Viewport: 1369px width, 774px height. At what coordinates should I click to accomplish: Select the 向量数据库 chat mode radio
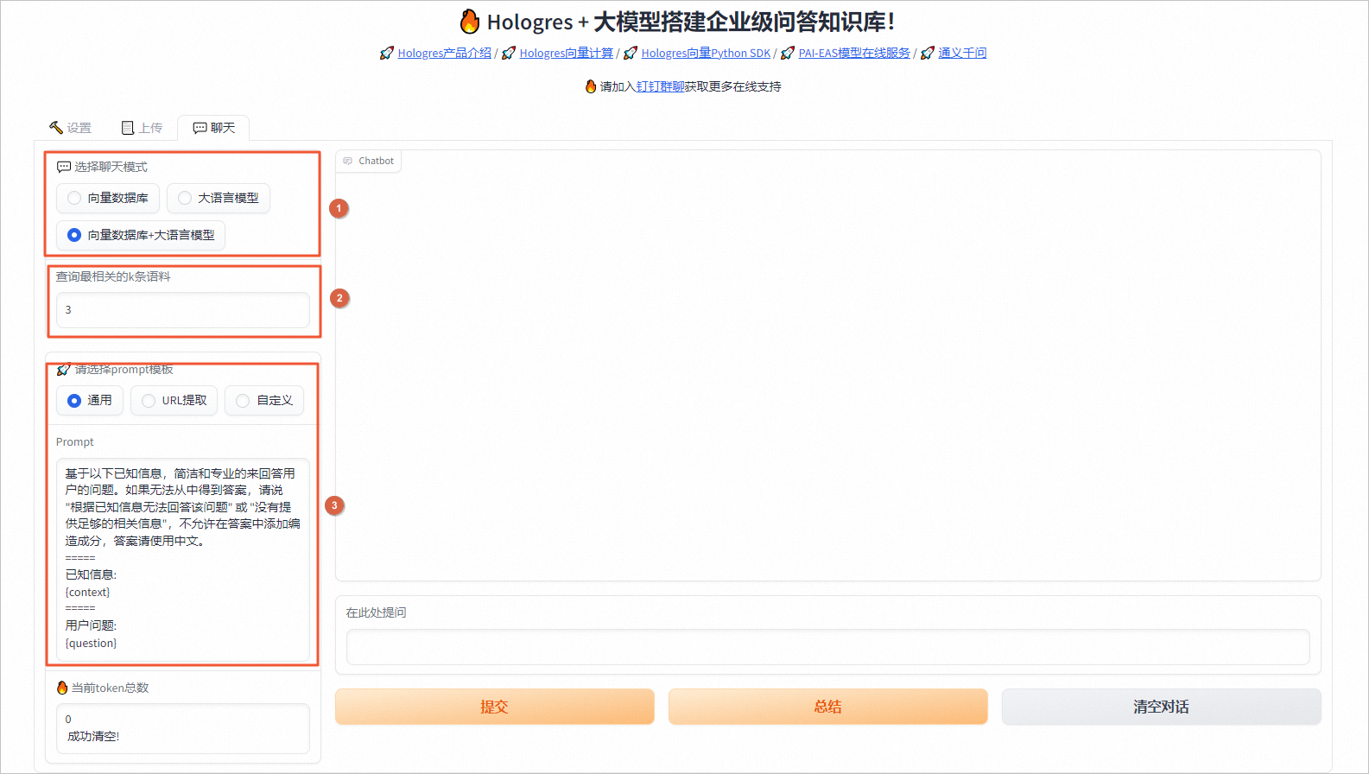(x=108, y=198)
